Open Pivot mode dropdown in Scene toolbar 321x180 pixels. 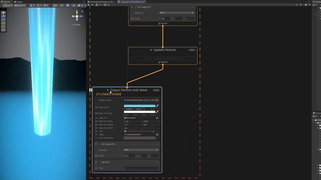(8, 5)
